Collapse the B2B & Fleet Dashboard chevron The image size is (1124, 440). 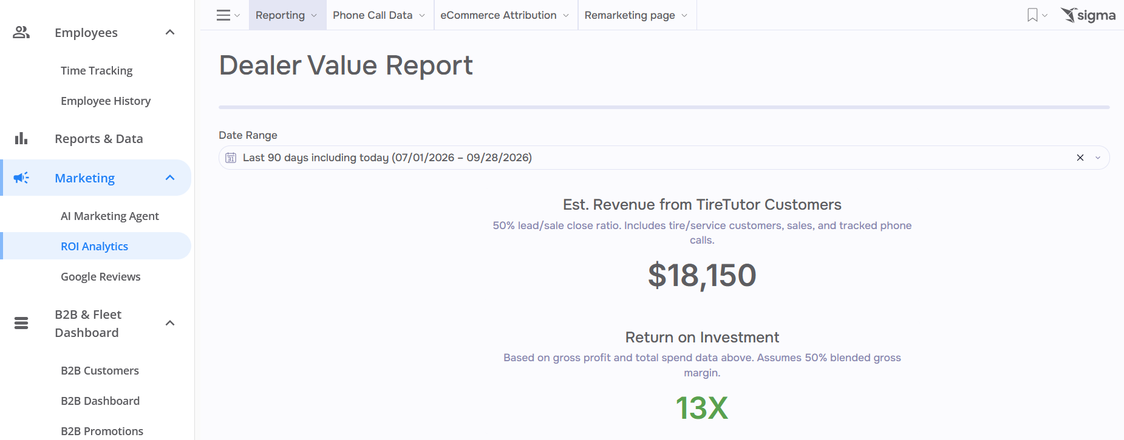pos(170,323)
